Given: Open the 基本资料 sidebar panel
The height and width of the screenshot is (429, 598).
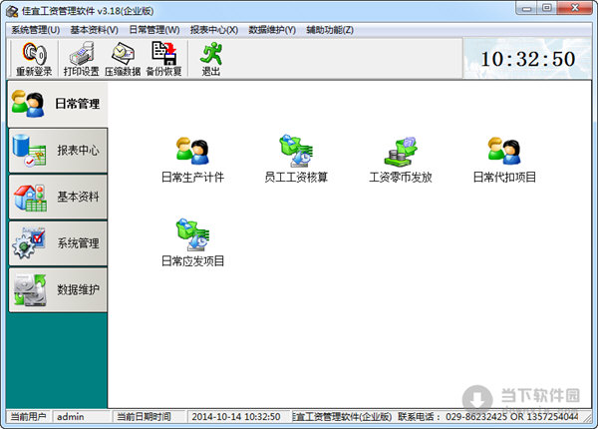Looking at the screenshot, I should point(58,197).
